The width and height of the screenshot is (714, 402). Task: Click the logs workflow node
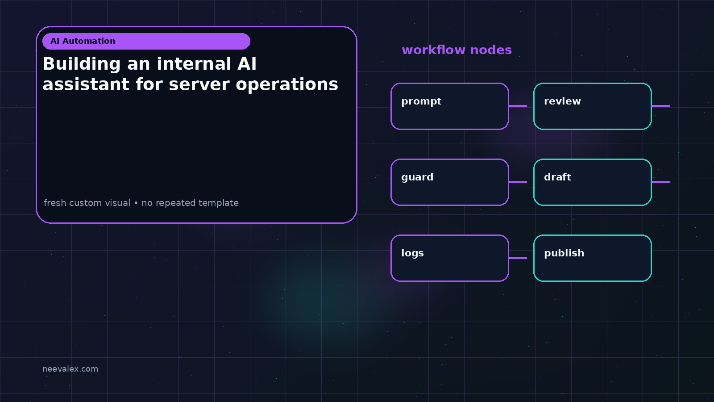point(450,258)
